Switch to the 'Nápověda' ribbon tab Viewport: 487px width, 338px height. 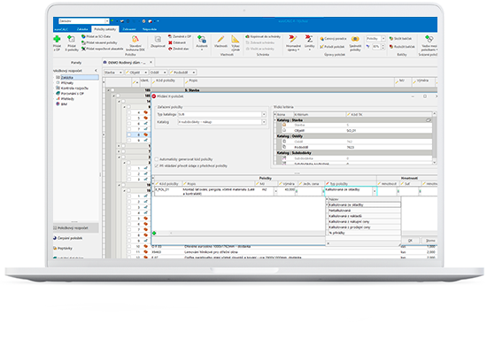pyautogui.click(x=150, y=29)
